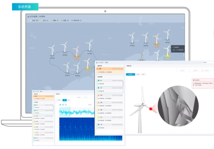This screenshot has height=149, width=214.
Task: Open the calendar icon of the date range picker
Action: 202,71
